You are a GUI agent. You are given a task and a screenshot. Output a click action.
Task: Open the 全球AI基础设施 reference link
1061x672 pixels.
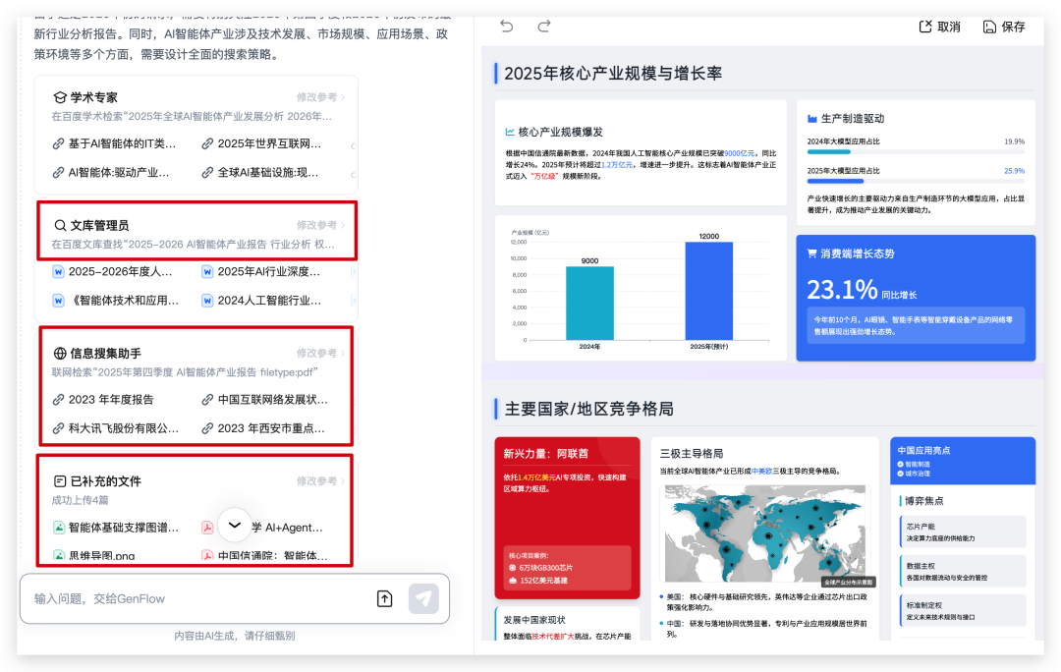tap(265, 173)
